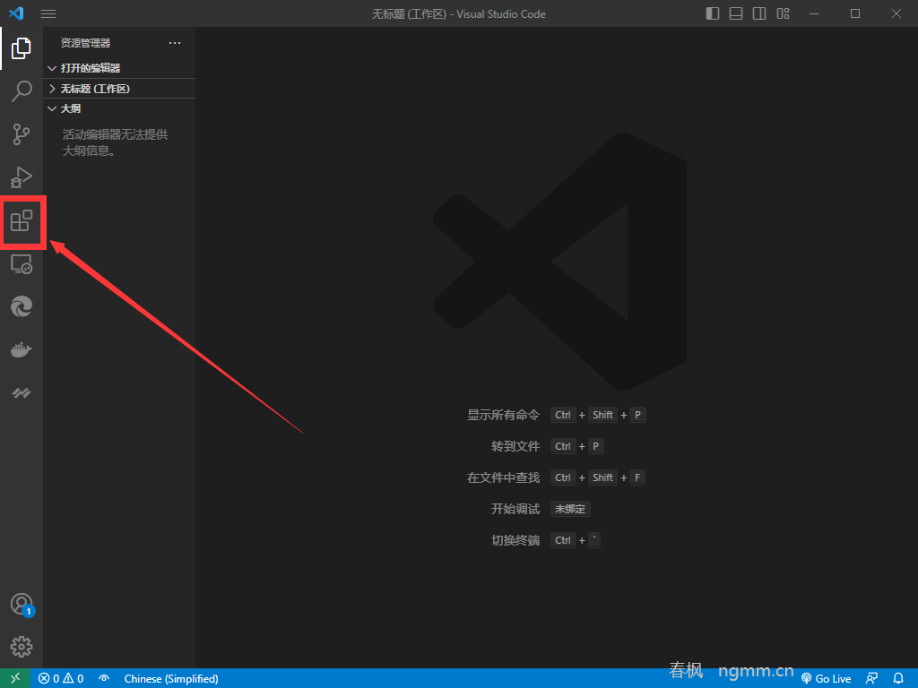
Task: Click the eye watch icon in status bar
Action: click(104, 678)
